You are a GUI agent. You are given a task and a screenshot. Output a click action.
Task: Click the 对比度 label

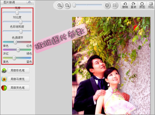click(17, 17)
